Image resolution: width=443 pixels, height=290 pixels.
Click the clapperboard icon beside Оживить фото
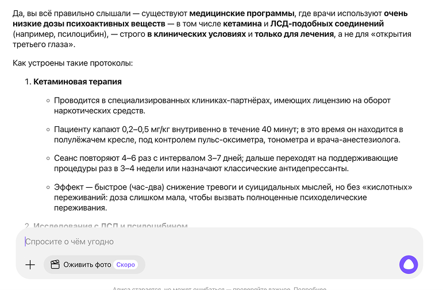tap(55, 265)
